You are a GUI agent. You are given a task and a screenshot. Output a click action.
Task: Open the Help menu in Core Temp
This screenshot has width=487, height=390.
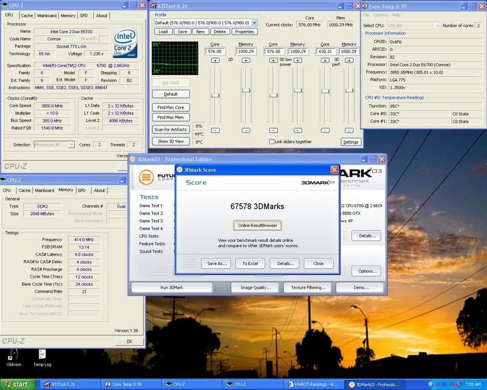(x=396, y=15)
